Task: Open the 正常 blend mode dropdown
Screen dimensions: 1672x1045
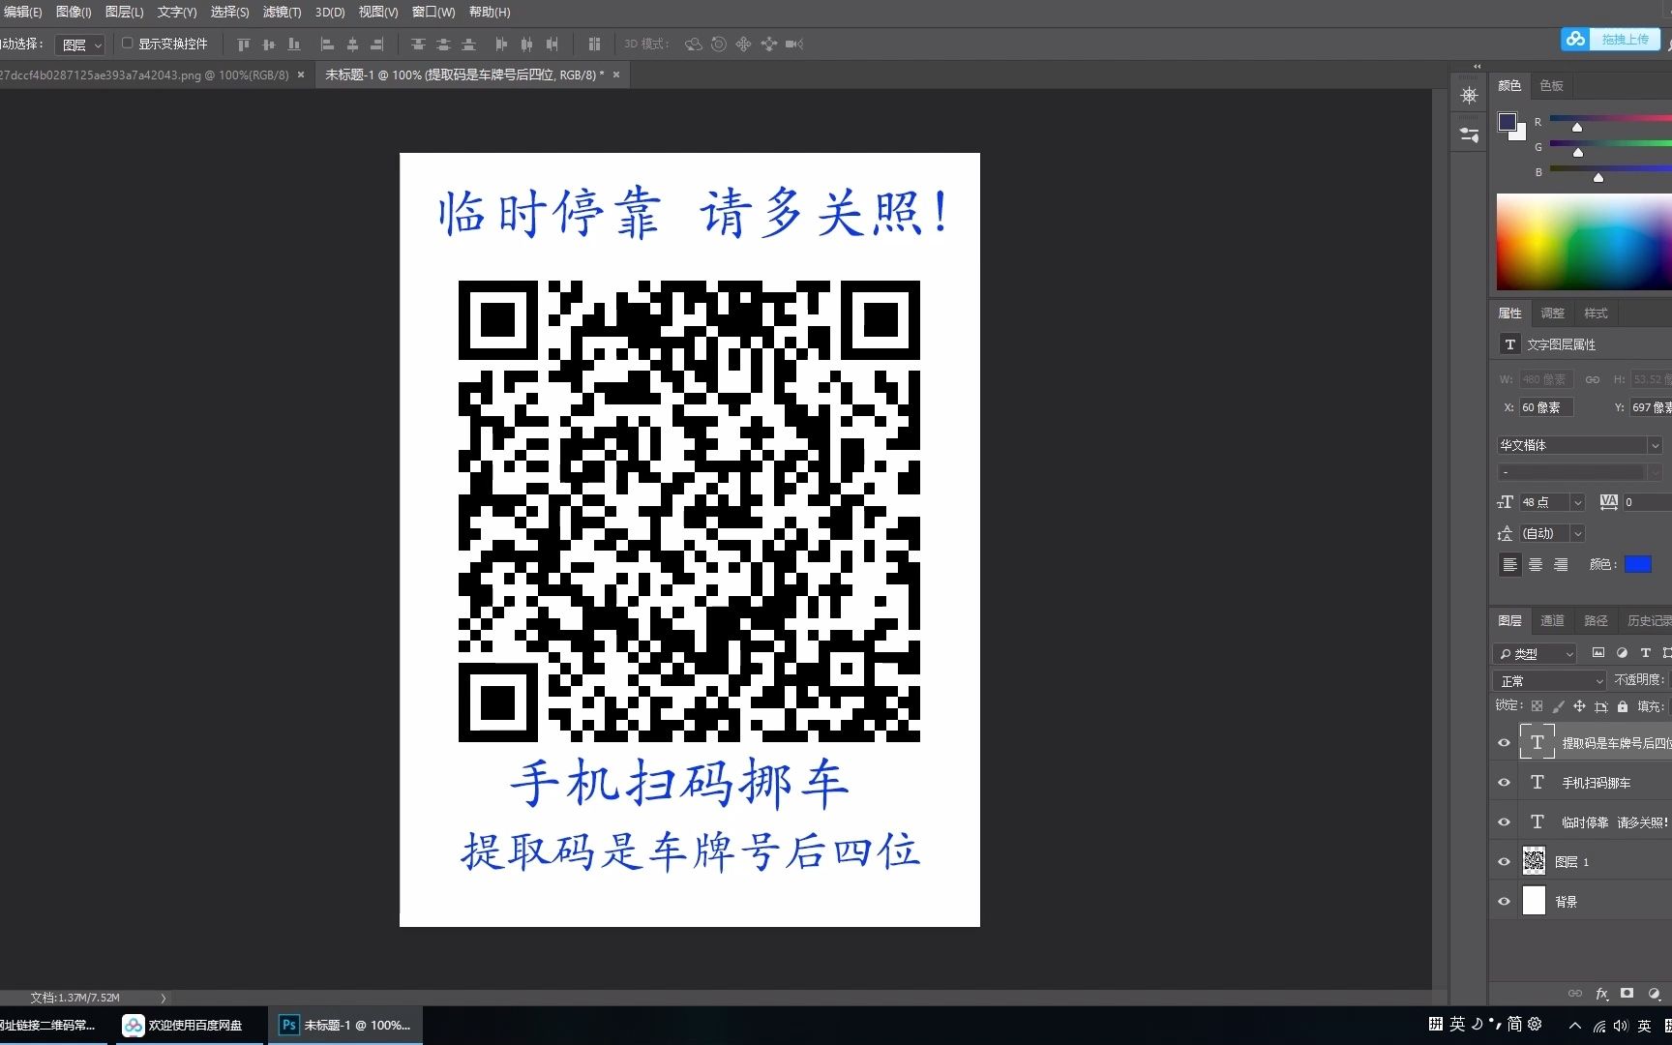Action: tap(1550, 681)
